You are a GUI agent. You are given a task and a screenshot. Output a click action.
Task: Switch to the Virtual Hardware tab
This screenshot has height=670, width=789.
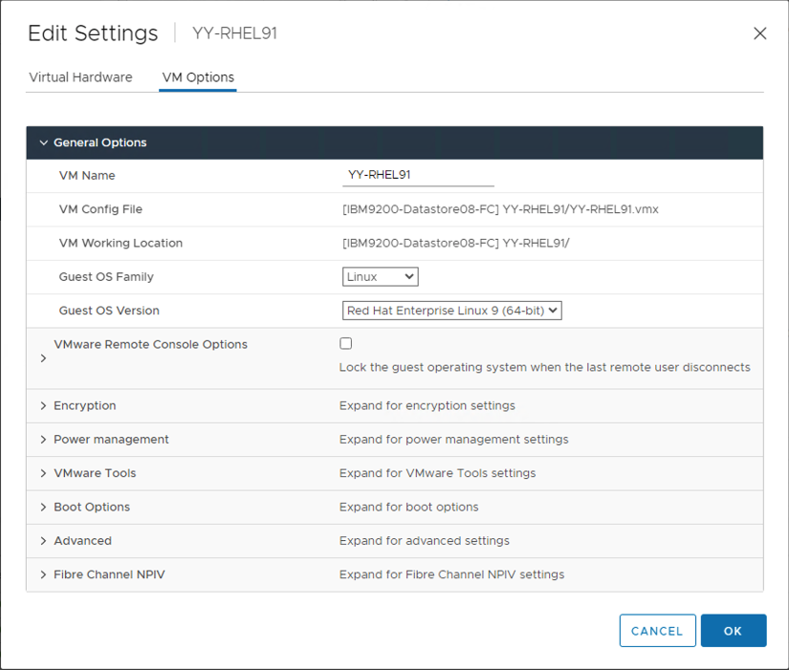click(x=80, y=77)
